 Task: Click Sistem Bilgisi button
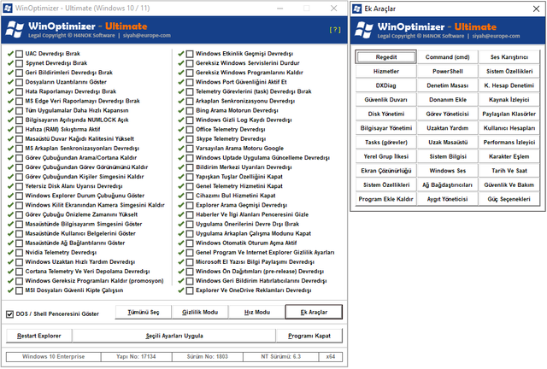click(448, 156)
